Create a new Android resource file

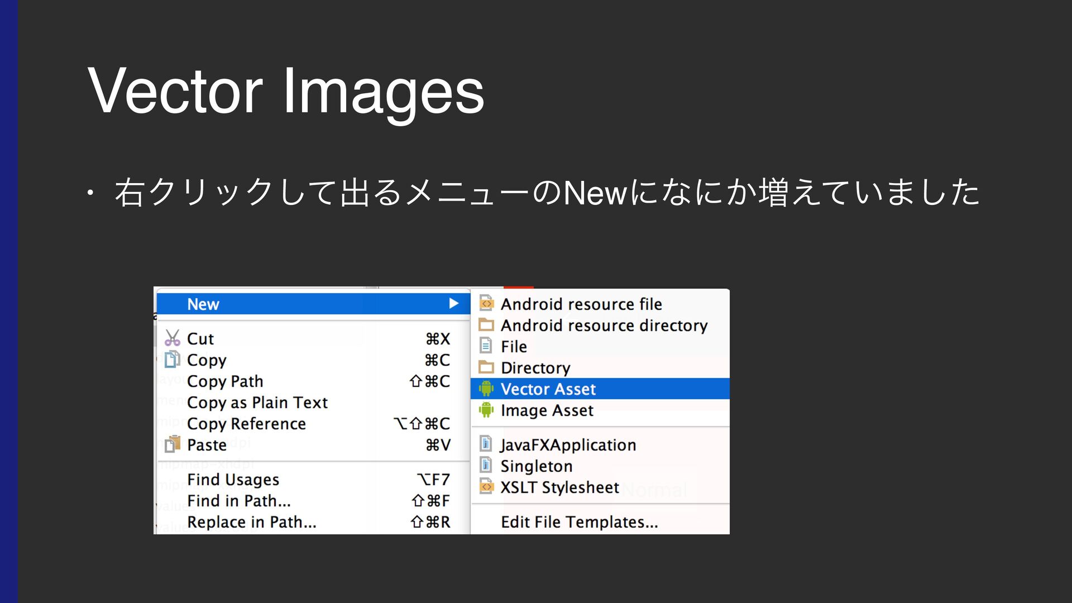pos(600,304)
